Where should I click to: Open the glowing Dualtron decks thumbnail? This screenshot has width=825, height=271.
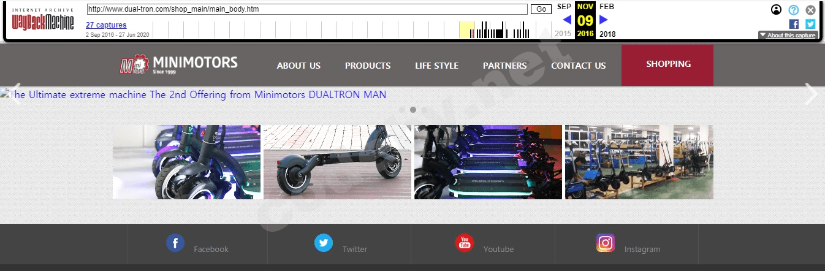(488, 162)
